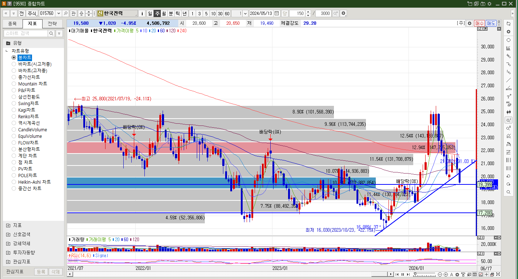Viewport: 518px width, 279px height.
Task: Jump to last bar playback button
Action: pos(409,275)
